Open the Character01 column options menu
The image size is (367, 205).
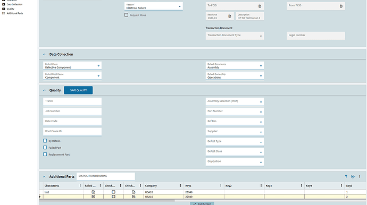(80, 185)
